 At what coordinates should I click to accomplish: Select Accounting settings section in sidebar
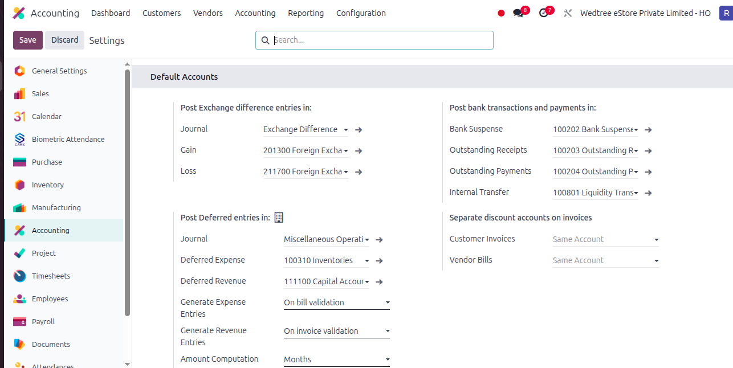tap(64, 230)
